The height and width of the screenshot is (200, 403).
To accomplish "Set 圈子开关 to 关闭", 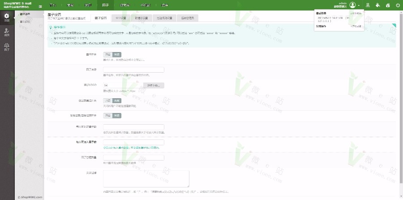I will pyautogui.click(x=117, y=55).
